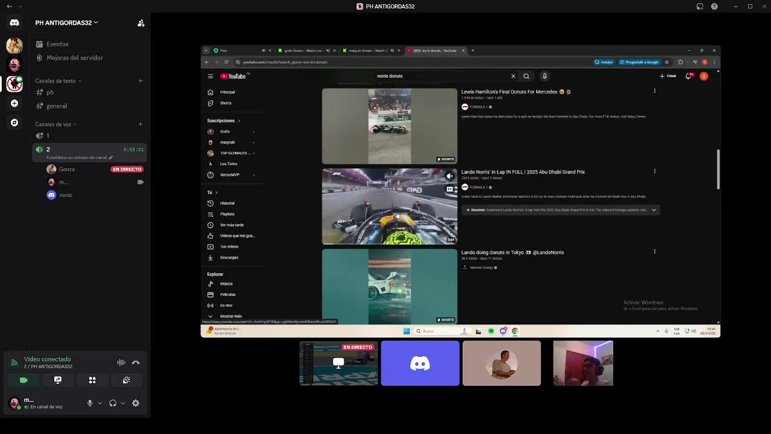Click the YouTube logo in stream
Viewport: 771px width, 434px height.
coord(233,76)
